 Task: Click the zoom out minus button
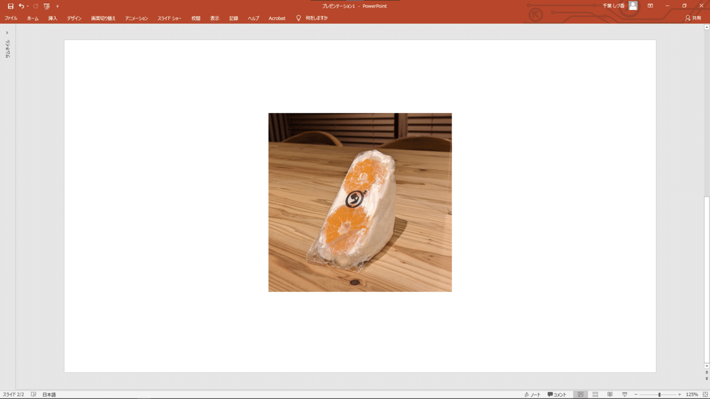636,394
